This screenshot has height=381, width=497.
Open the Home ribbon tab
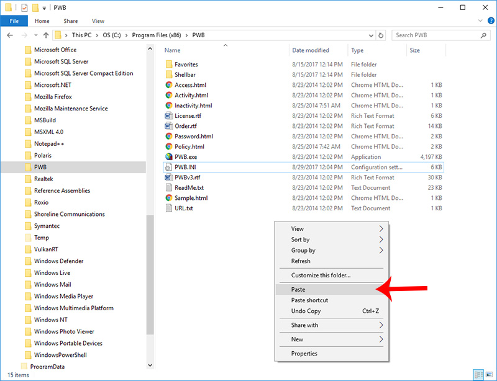pyautogui.click(x=42, y=21)
